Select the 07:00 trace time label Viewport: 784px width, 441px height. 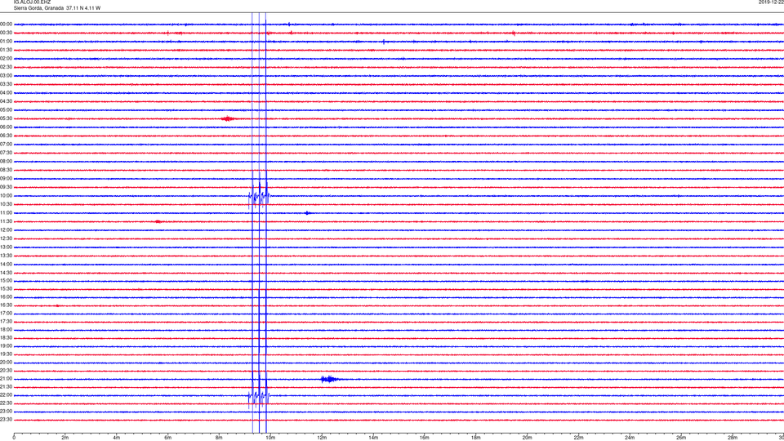point(6,144)
